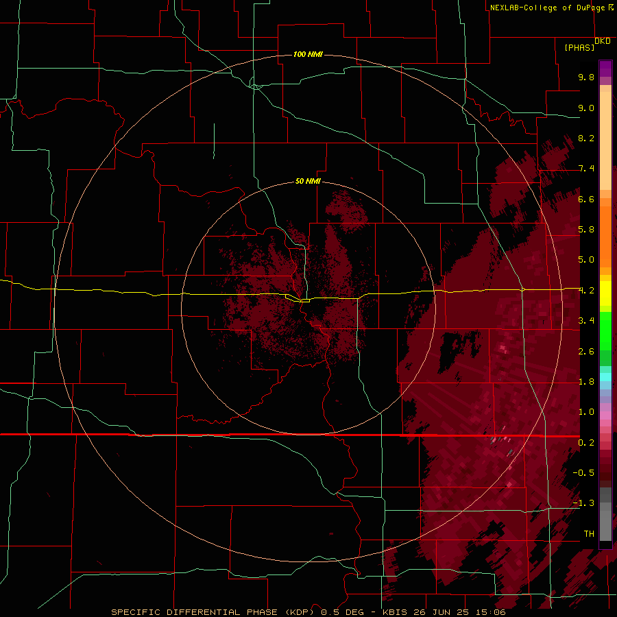Click the 5.0 scale label
The width and height of the screenshot is (617, 617).
point(586,260)
